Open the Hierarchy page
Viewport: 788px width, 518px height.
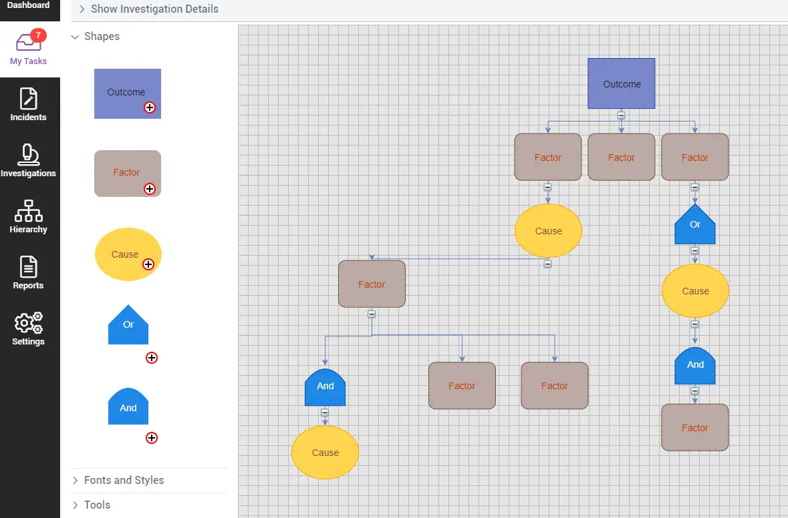[x=29, y=217]
